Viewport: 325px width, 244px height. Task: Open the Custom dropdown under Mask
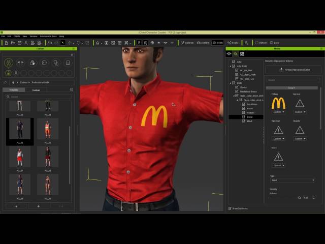click(x=278, y=165)
